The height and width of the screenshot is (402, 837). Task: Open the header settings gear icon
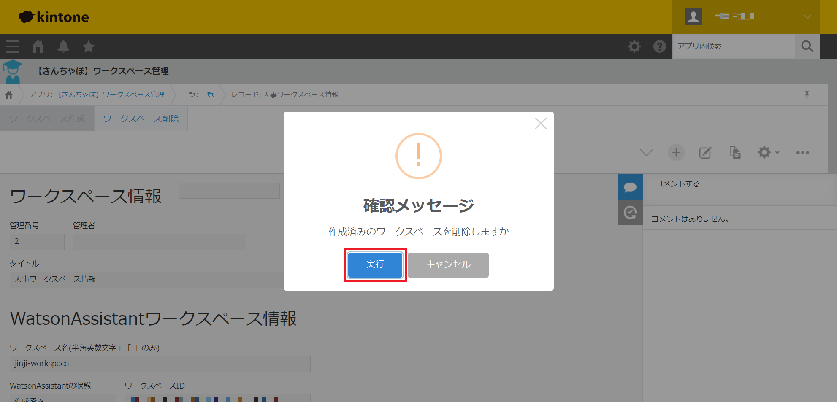(x=634, y=46)
